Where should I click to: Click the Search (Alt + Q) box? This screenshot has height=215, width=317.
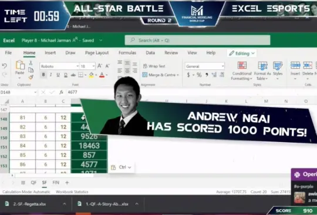point(197,41)
